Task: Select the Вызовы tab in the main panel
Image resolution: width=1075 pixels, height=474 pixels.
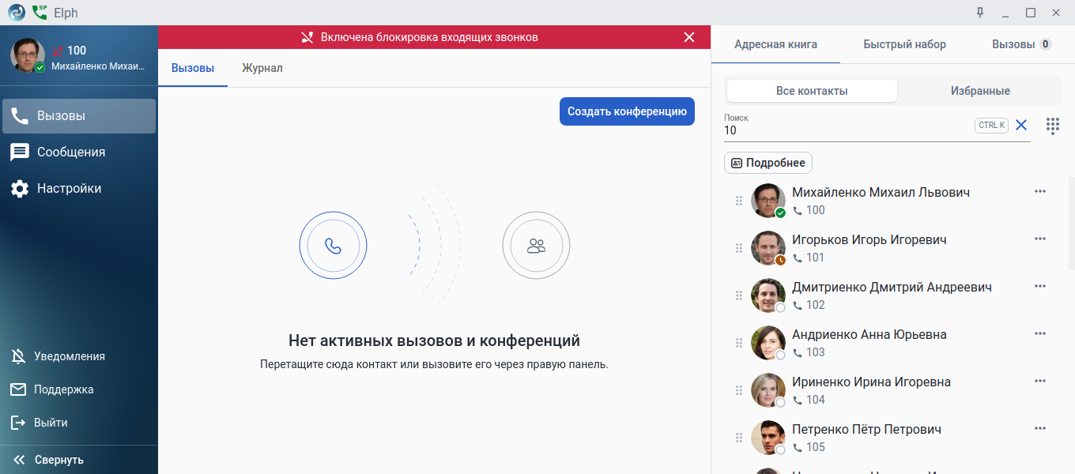Action: (193, 68)
